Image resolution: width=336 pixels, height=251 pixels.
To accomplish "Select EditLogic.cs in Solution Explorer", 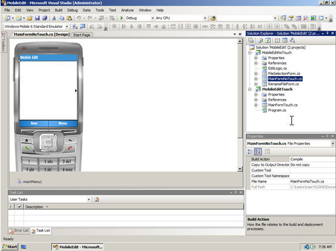I will [x=277, y=68].
